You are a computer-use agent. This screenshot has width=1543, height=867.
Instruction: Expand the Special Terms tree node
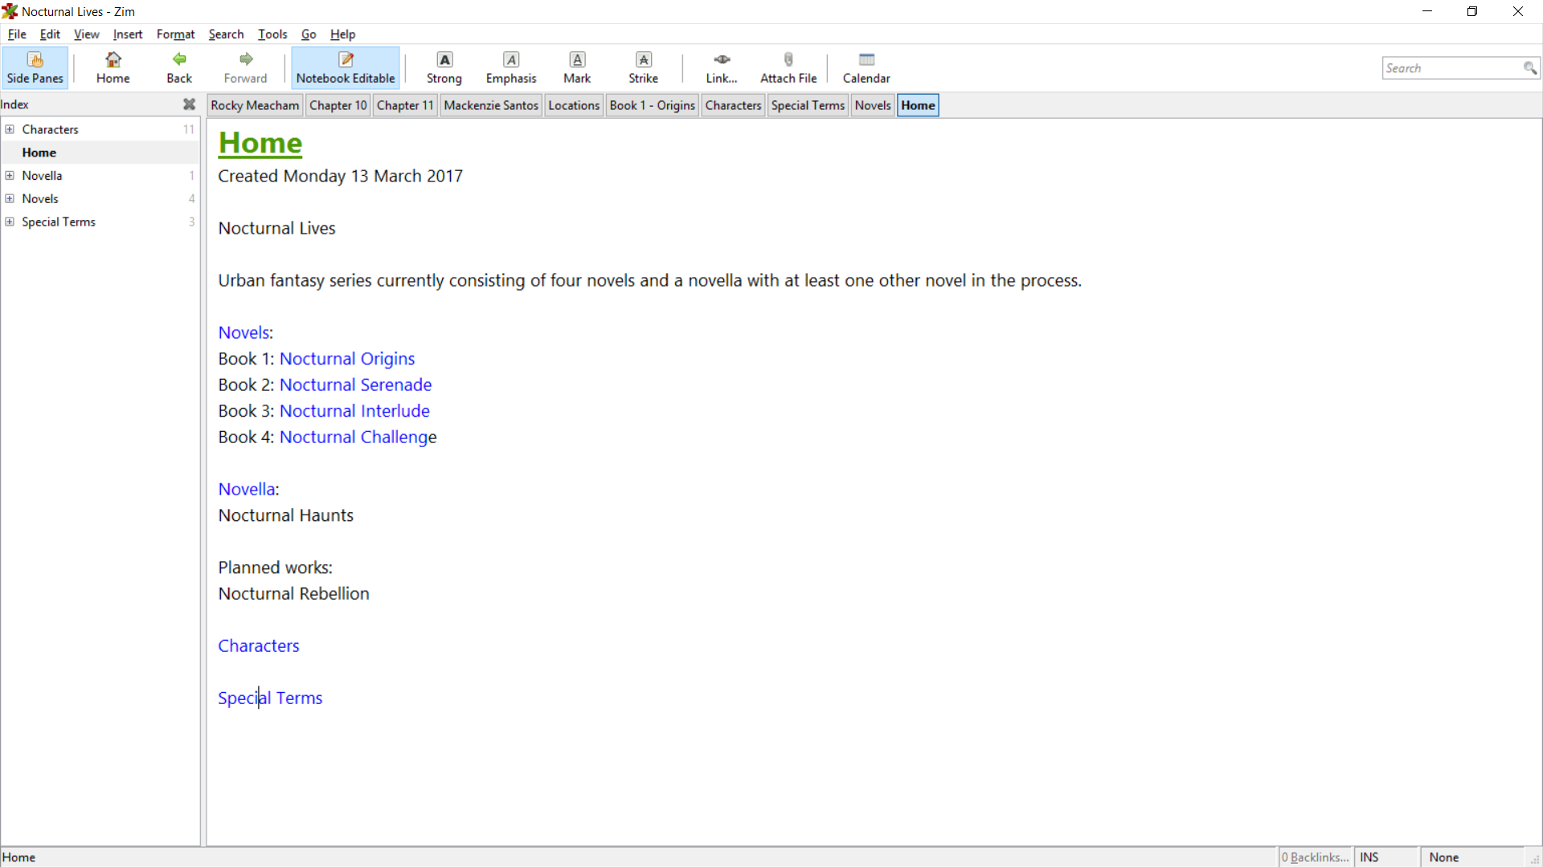coord(10,222)
